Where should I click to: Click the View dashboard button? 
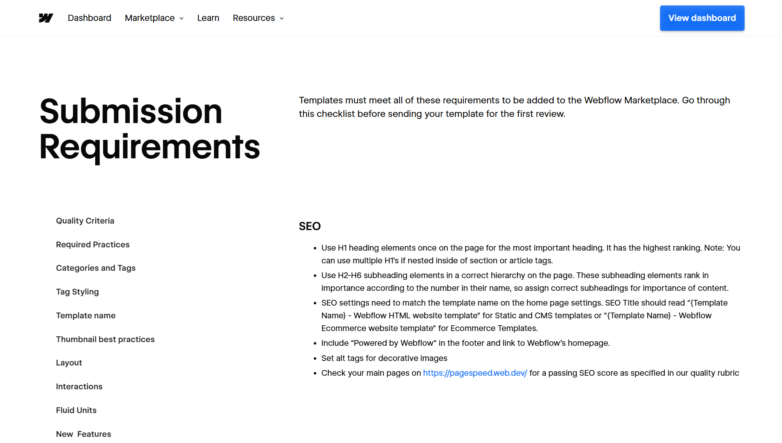pyautogui.click(x=702, y=18)
